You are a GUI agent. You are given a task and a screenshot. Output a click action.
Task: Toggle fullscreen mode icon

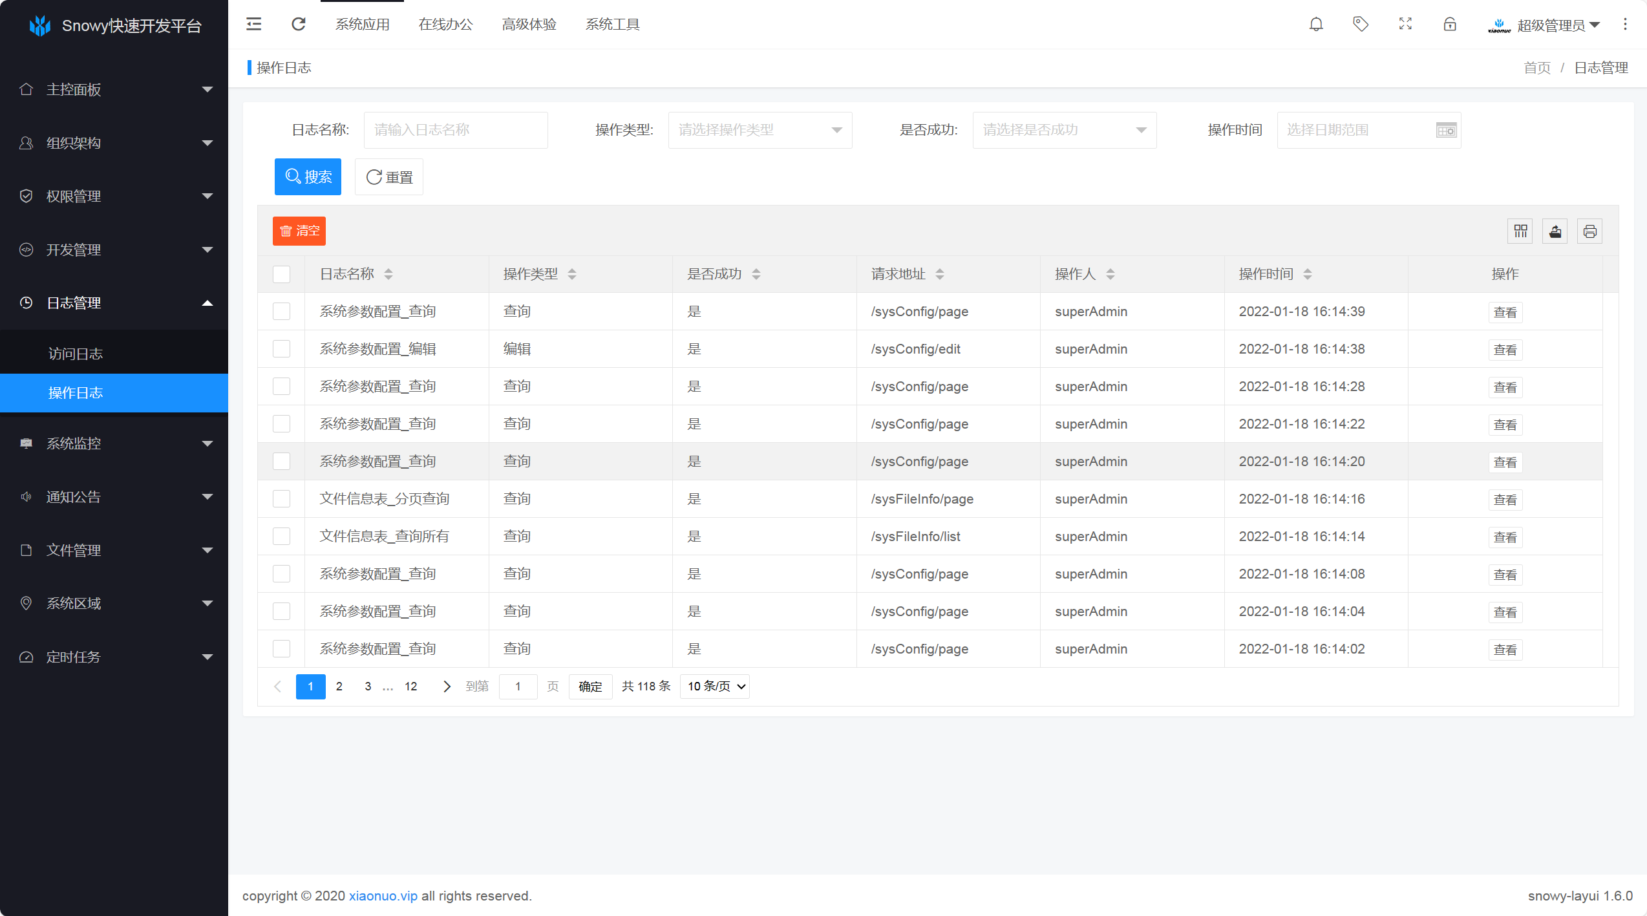coord(1405,25)
